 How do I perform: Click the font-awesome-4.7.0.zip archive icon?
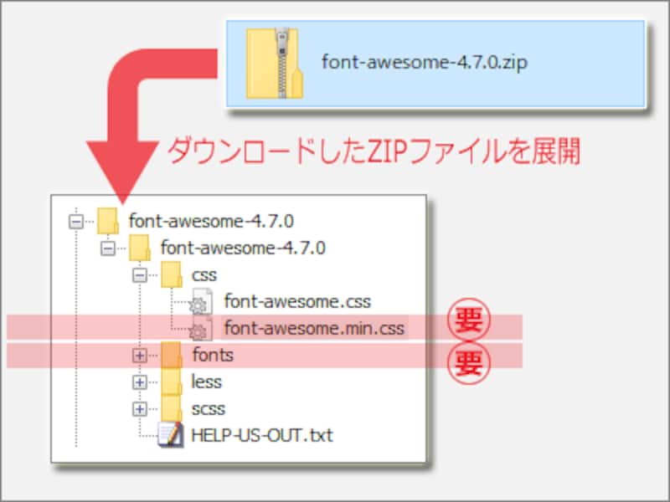tap(275, 64)
